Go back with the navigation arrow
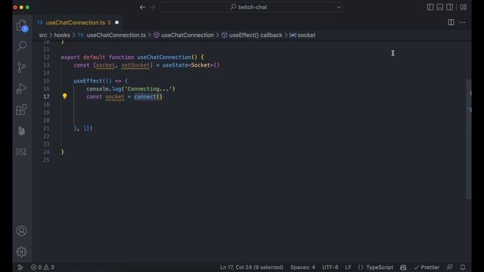Image resolution: width=484 pixels, height=272 pixels. coord(142,7)
